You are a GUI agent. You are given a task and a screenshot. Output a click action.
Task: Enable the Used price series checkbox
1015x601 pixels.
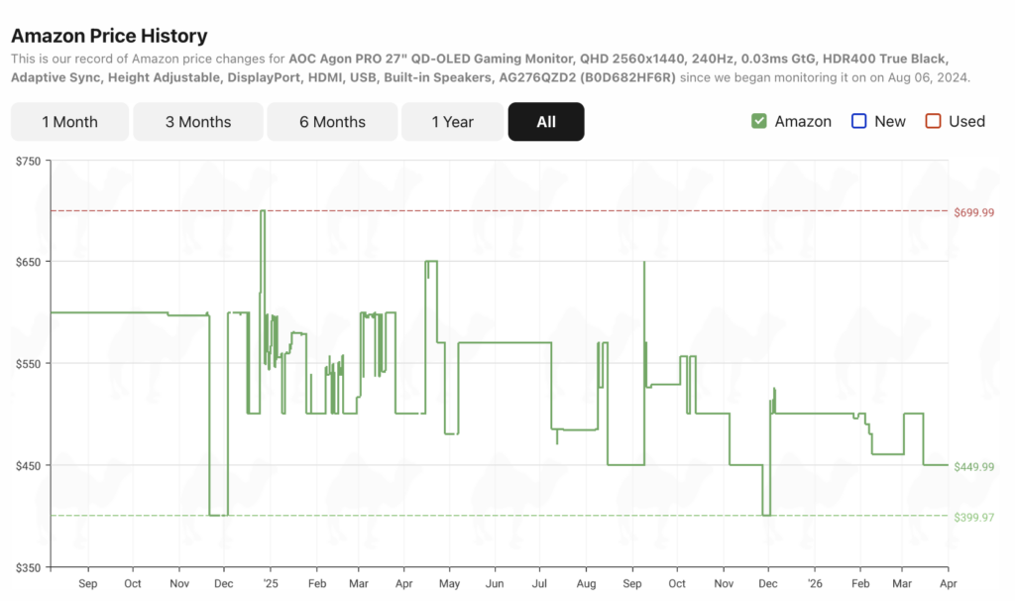(x=933, y=121)
